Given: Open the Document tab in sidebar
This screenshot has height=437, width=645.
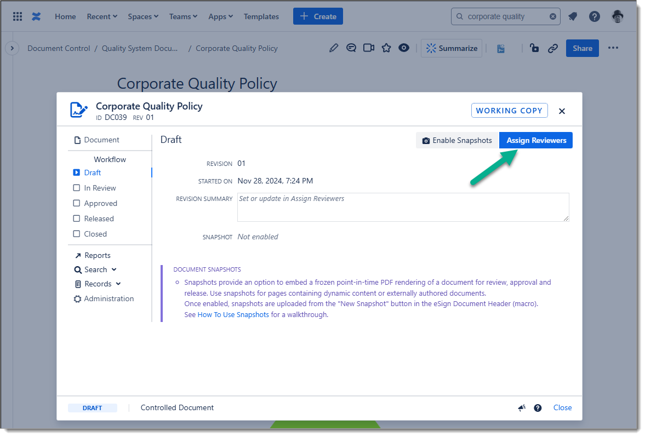Looking at the screenshot, I should [x=101, y=140].
